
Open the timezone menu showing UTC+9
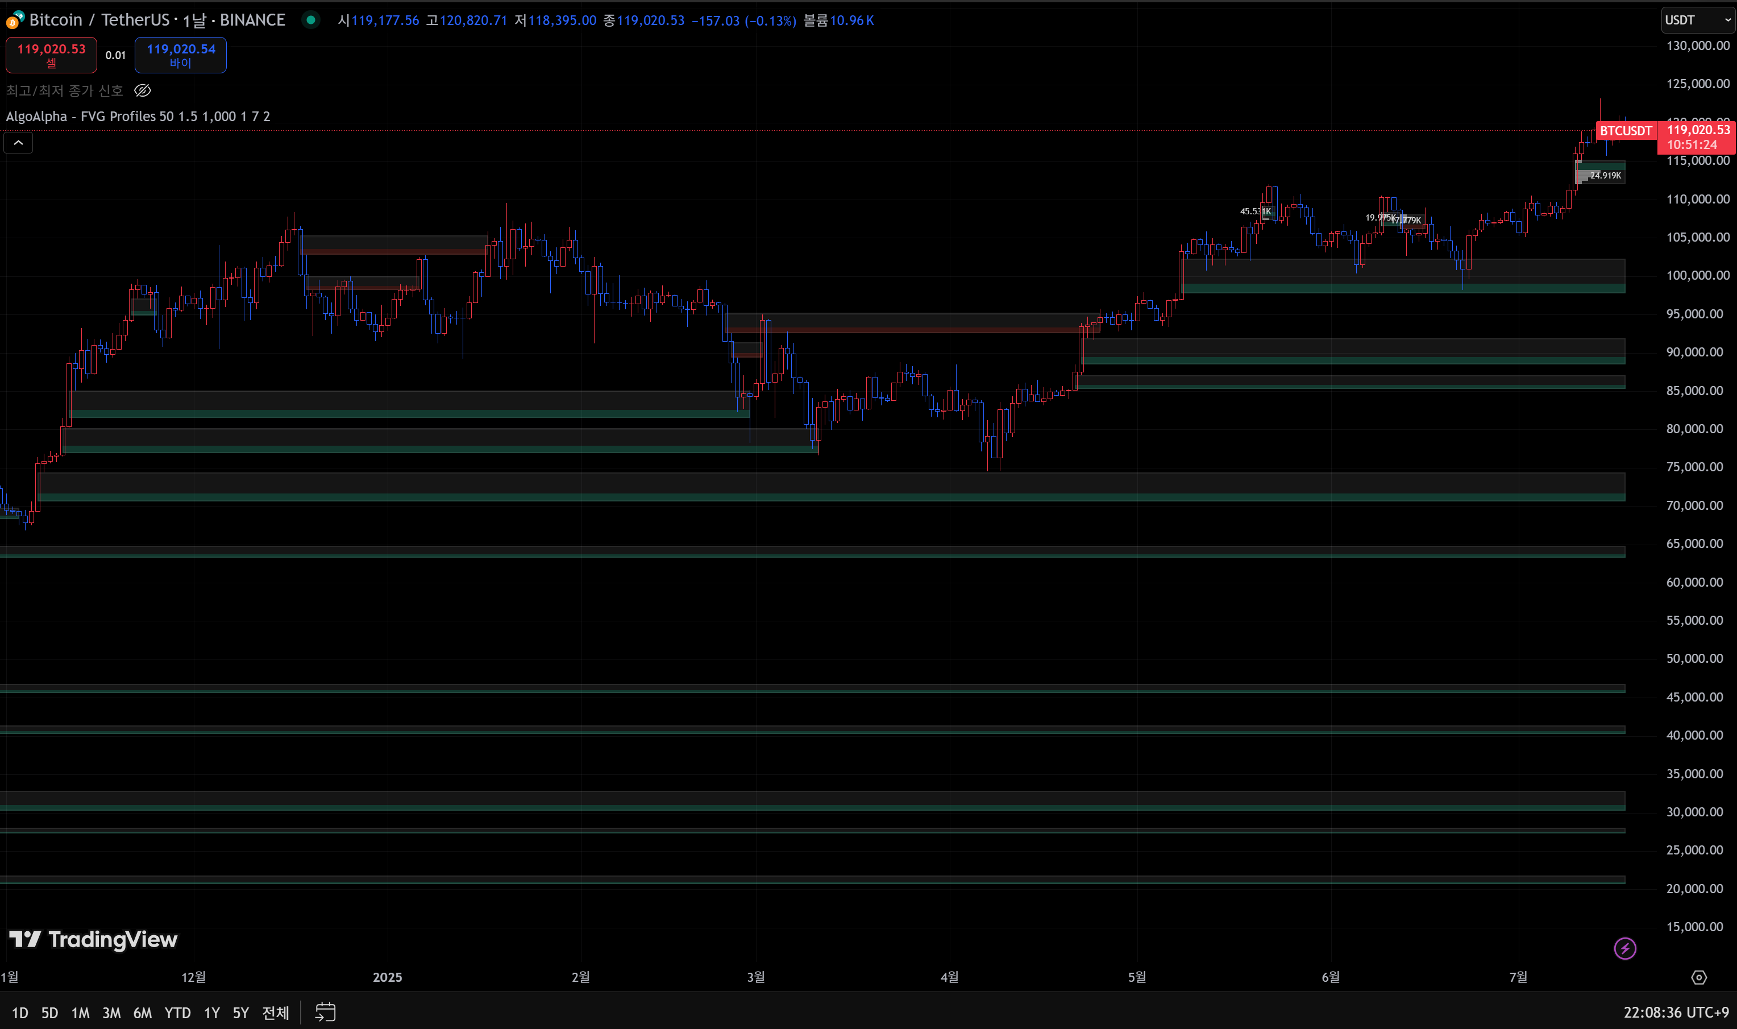coord(1676,1013)
